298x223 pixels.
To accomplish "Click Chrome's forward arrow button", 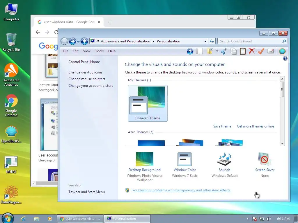I will click(x=47, y=32).
